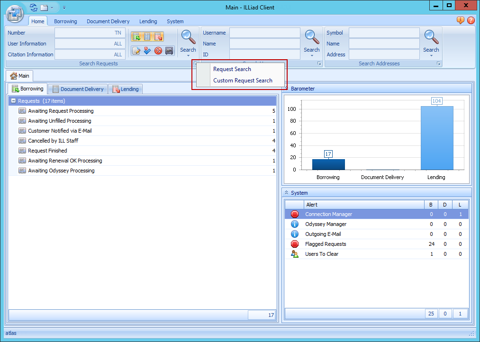Collapse the System panel using chevron
The height and width of the screenshot is (342, 480).
pos(286,193)
